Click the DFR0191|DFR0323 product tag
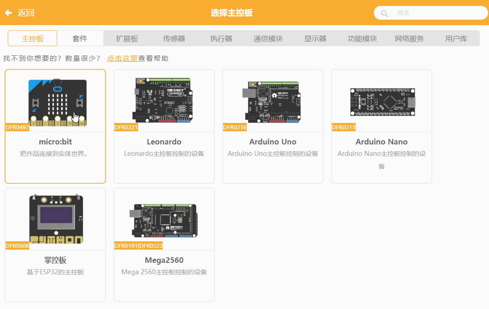The height and width of the screenshot is (309, 489). 138,246
